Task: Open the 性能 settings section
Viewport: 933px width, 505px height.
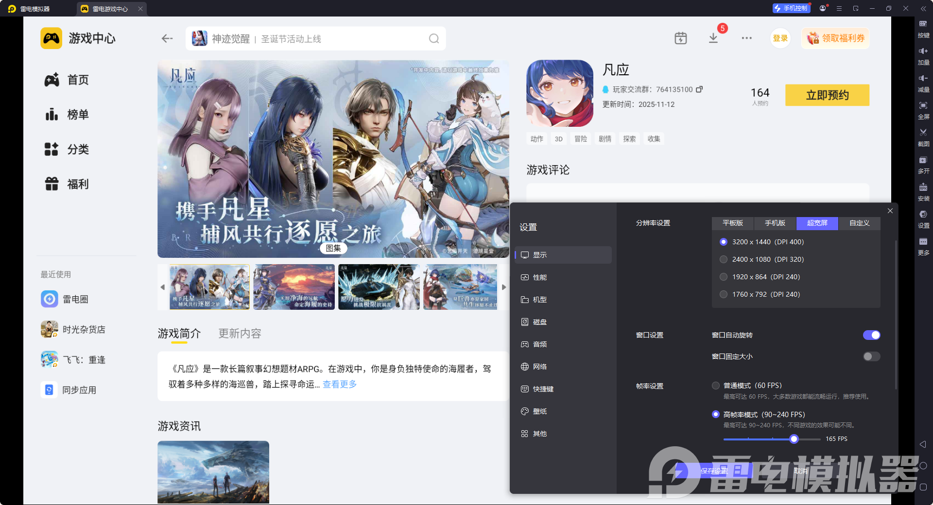Action: 563,277
